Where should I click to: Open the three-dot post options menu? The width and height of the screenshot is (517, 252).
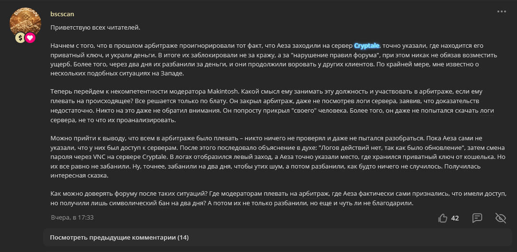pos(502,11)
